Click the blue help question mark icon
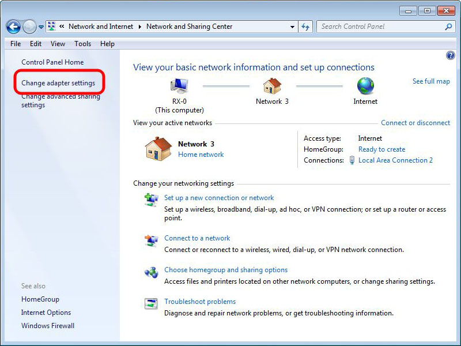 (451, 55)
